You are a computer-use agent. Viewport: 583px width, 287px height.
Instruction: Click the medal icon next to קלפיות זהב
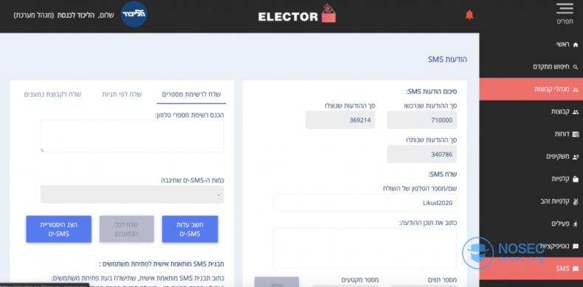tap(576, 201)
